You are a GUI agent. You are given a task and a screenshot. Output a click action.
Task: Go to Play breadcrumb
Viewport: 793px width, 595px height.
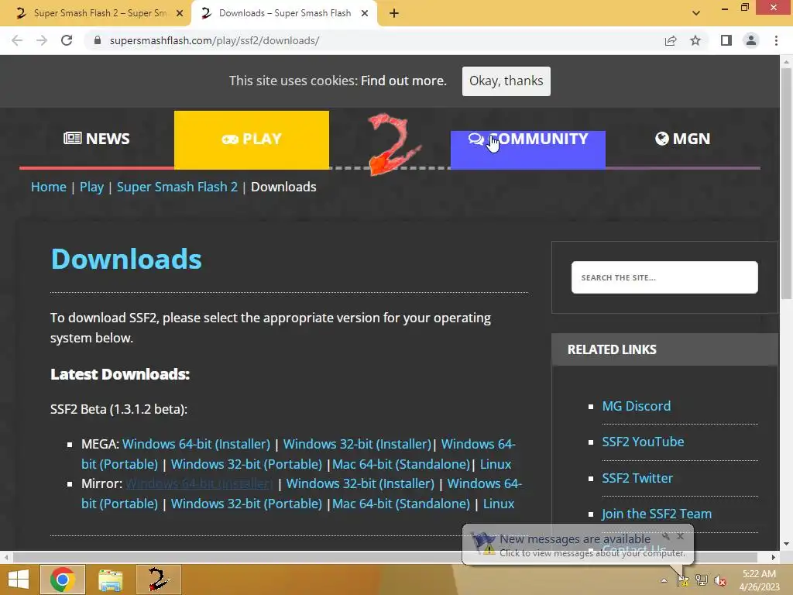pyautogui.click(x=91, y=187)
